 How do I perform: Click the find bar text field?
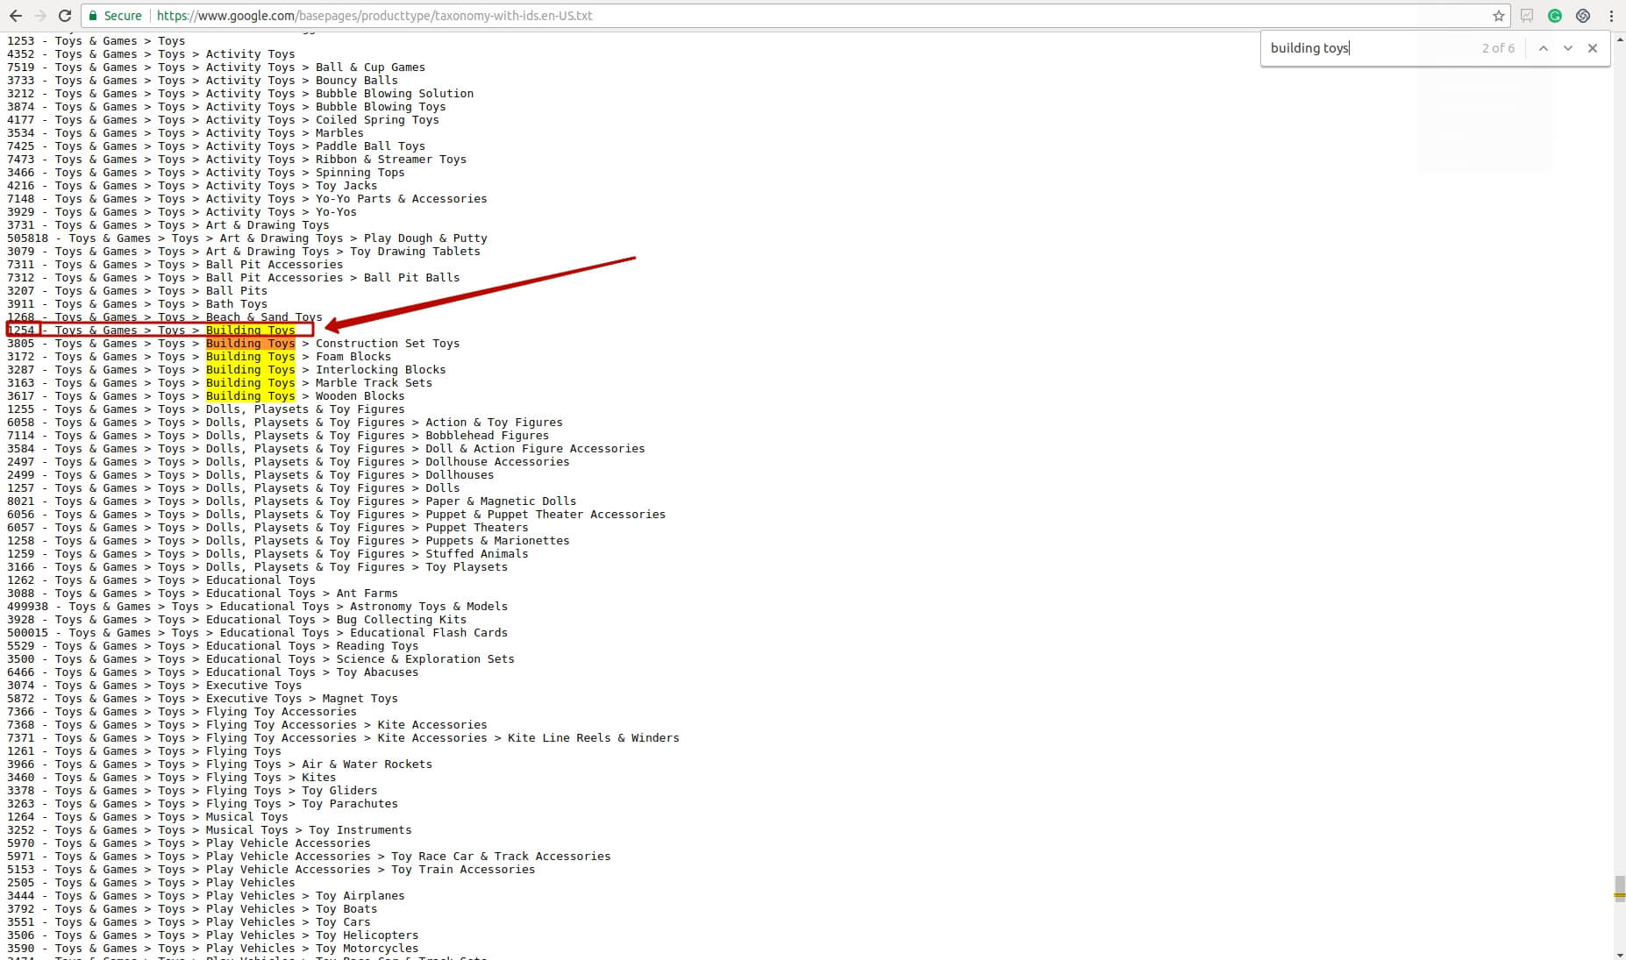[x=1368, y=48]
